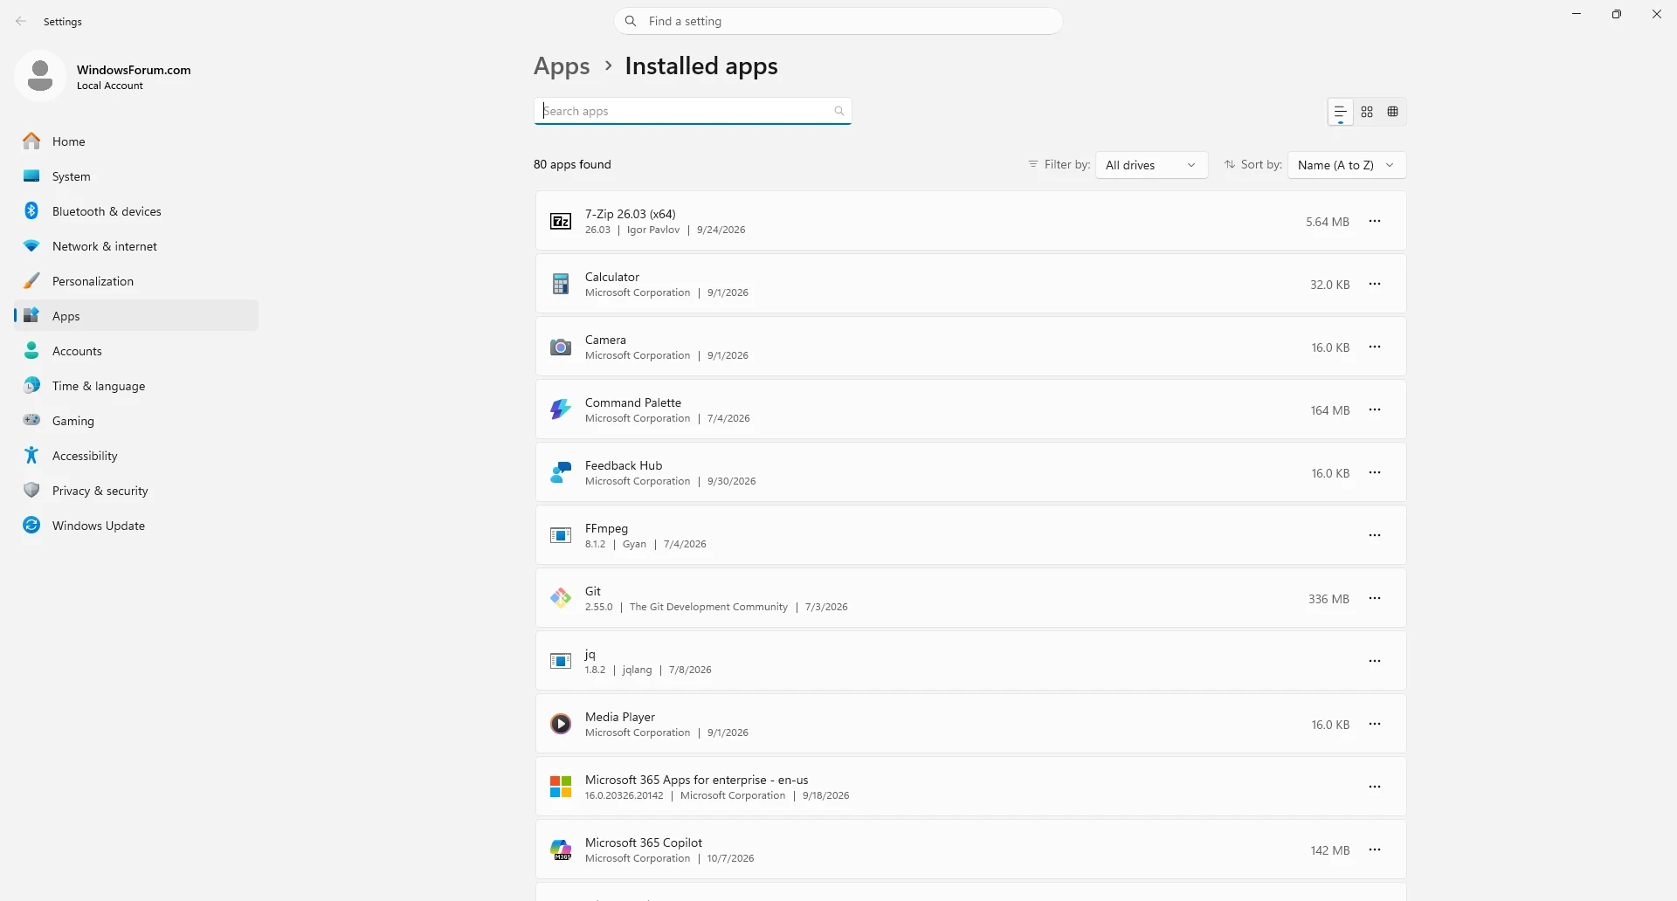Open Personalization settings
Viewport: 1677px width, 901px height.
[136, 281]
